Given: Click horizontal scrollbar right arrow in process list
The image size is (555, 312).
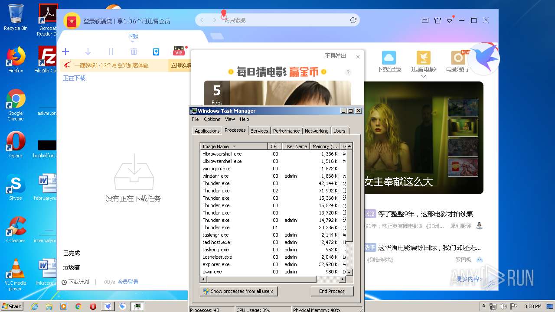Looking at the screenshot, I should (343, 279).
